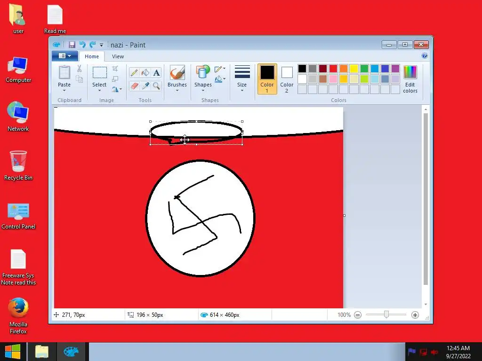
Task: Cut the selection with scissors icon
Action: (x=79, y=68)
